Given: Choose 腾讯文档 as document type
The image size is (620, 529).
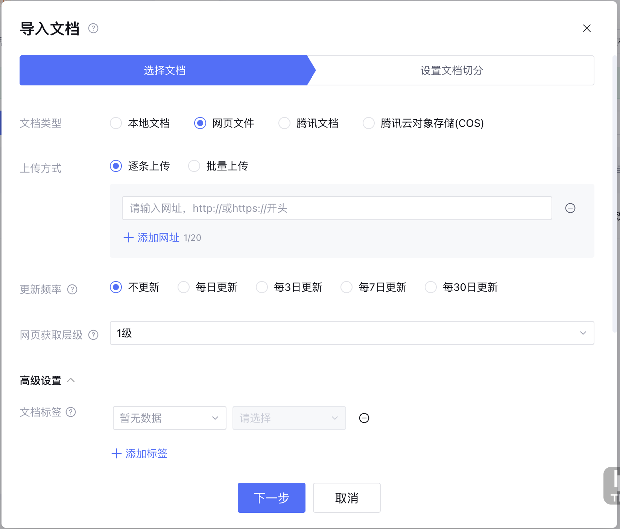Looking at the screenshot, I should [284, 123].
